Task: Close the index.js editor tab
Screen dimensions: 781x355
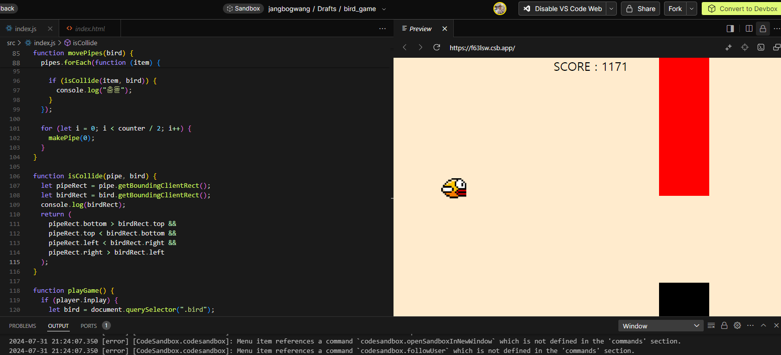Action: [x=50, y=29]
